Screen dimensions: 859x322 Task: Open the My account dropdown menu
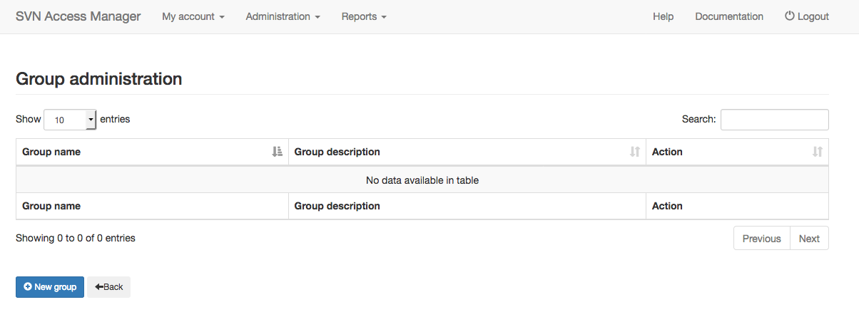(x=193, y=16)
